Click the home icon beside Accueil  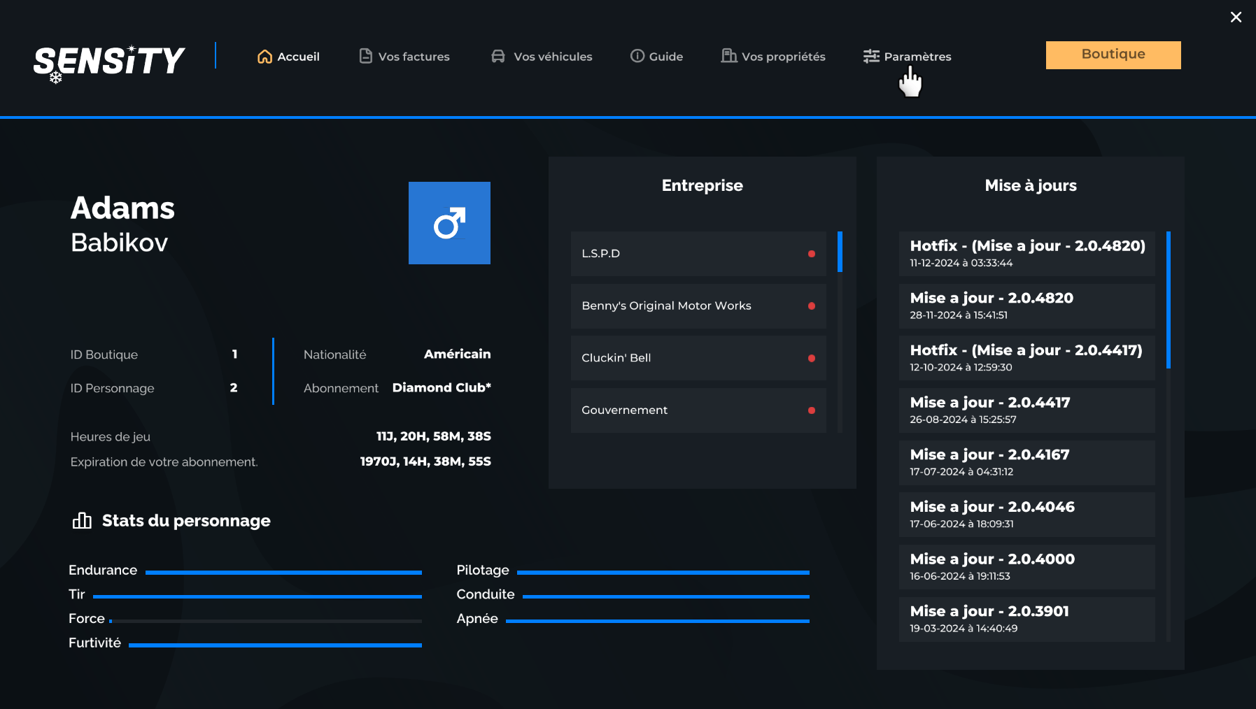click(264, 57)
